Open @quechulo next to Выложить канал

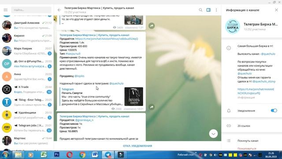[x=268, y=54]
